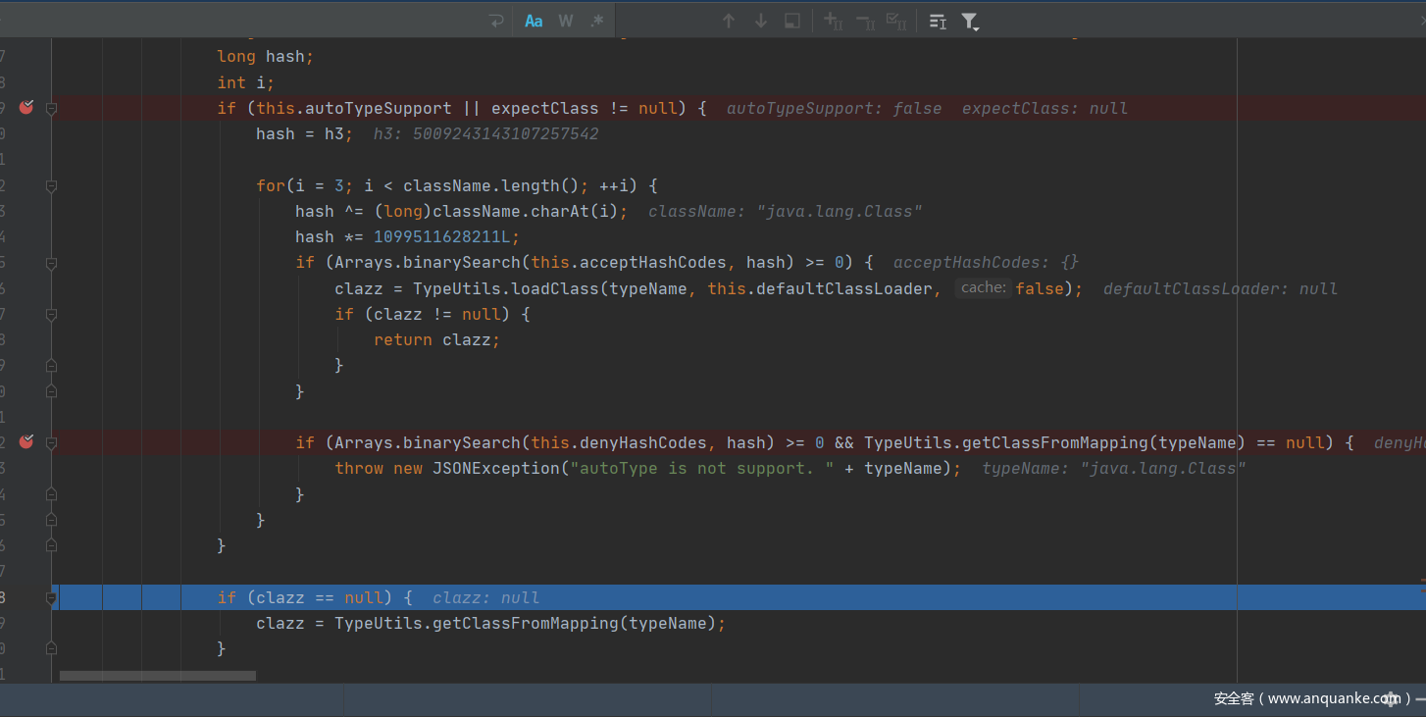Open the search filter funnel dropdown
The width and height of the screenshot is (1426, 717).
pos(970,21)
